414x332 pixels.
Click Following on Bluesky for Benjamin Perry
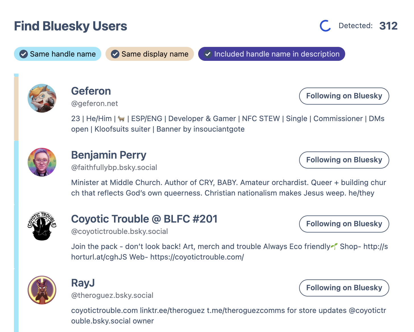tap(344, 160)
